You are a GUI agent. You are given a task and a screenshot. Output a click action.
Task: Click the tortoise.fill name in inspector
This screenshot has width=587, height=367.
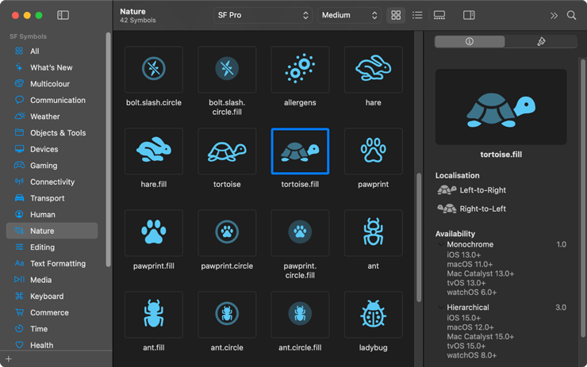501,155
